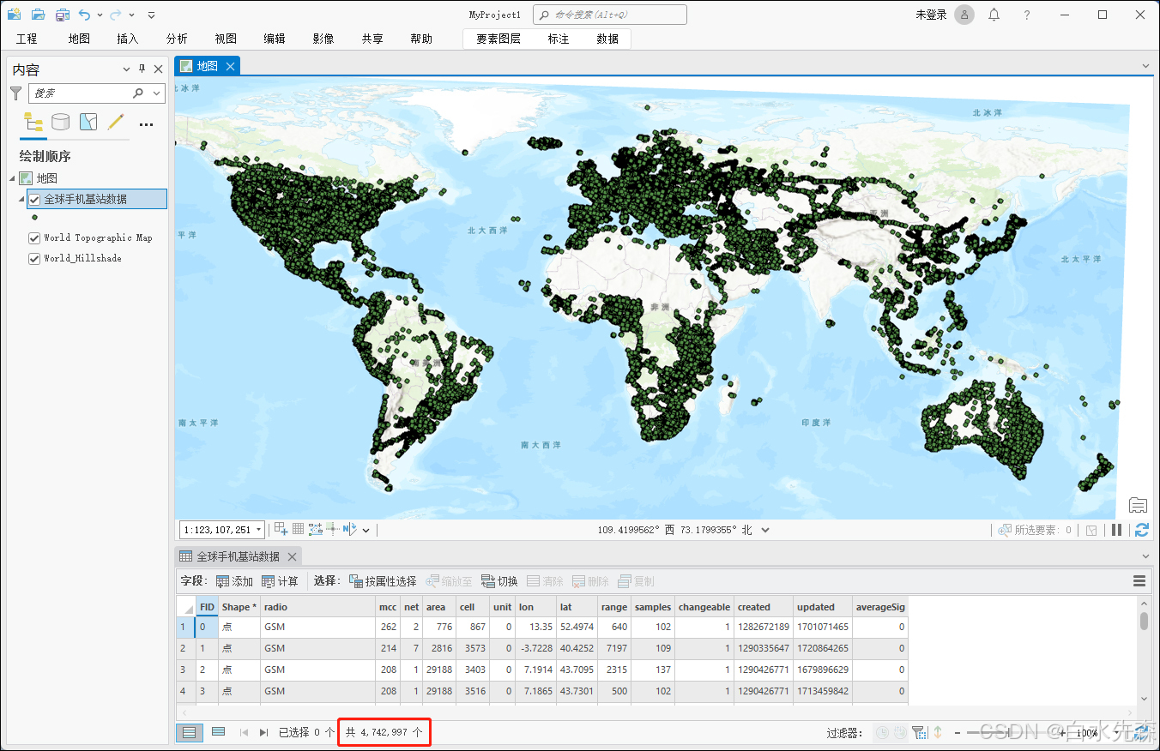The width and height of the screenshot is (1160, 751).
Task: Click the point symbol under 全球手机基站数据 layer
Action: click(x=34, y=218)
